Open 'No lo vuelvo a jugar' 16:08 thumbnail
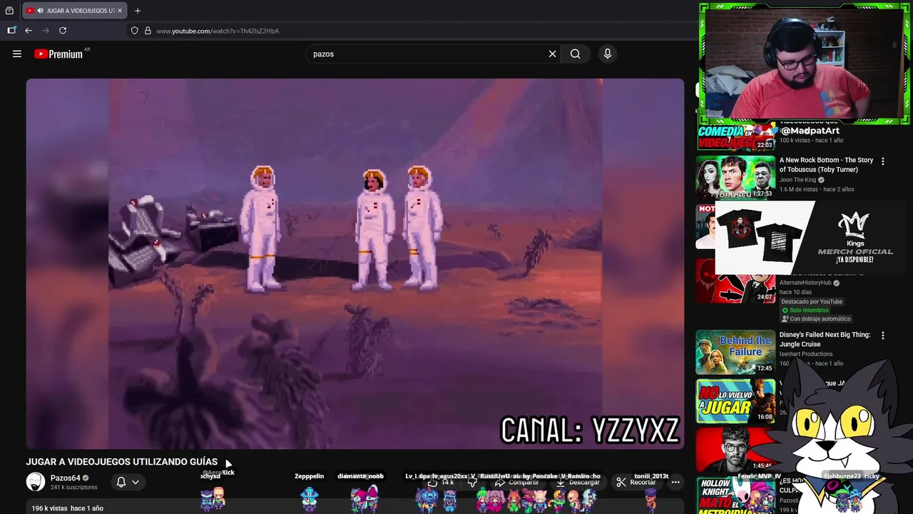 (x=735, y=401)
